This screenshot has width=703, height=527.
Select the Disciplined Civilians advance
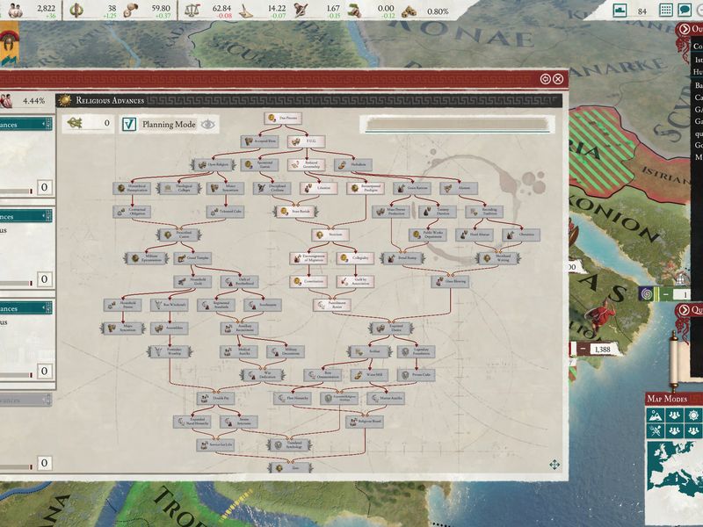coord(272,188)
